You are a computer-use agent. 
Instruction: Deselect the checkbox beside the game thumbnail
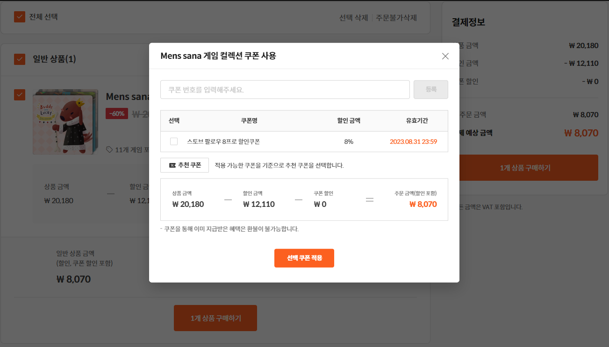point(20,95)
